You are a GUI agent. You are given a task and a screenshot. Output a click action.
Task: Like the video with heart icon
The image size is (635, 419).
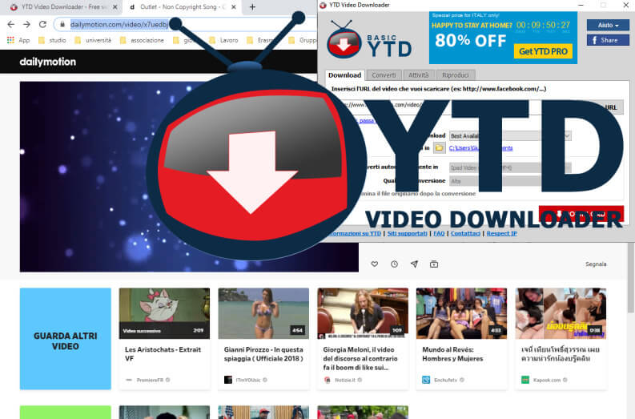375,264
